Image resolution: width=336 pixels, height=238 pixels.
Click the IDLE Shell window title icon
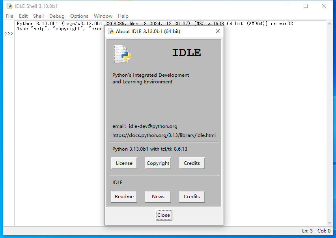(x=9, y=6)
